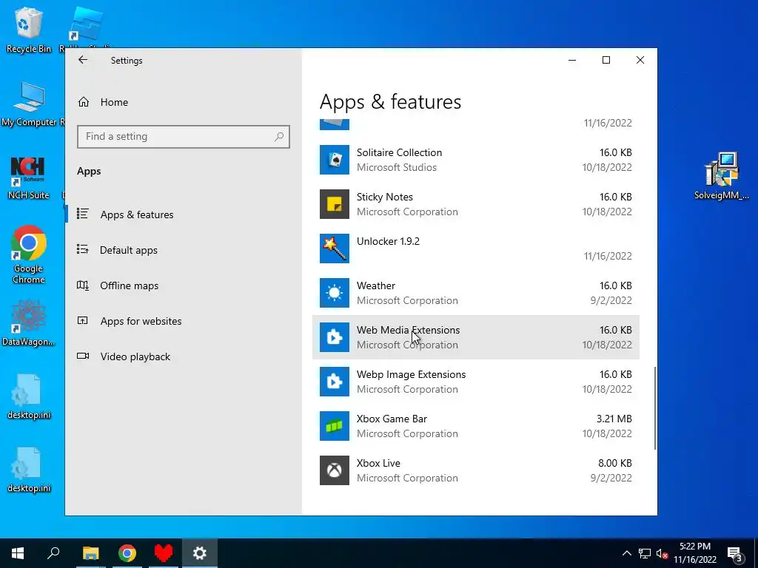This screenshot has height=568, width=758.
Task: Open the notification center icon
Action: (735, 554)
